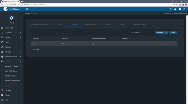The height and width of the screenshot is (104, 188).
Task: Bookmark page with the star icon
Action: 177,5
